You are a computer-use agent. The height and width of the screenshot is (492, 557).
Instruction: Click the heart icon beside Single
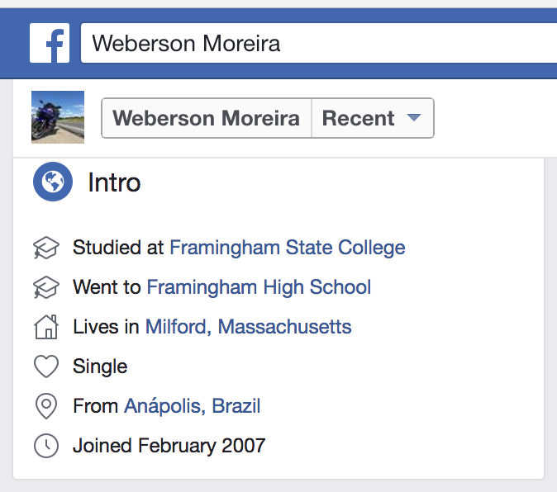tap(46, 367)
